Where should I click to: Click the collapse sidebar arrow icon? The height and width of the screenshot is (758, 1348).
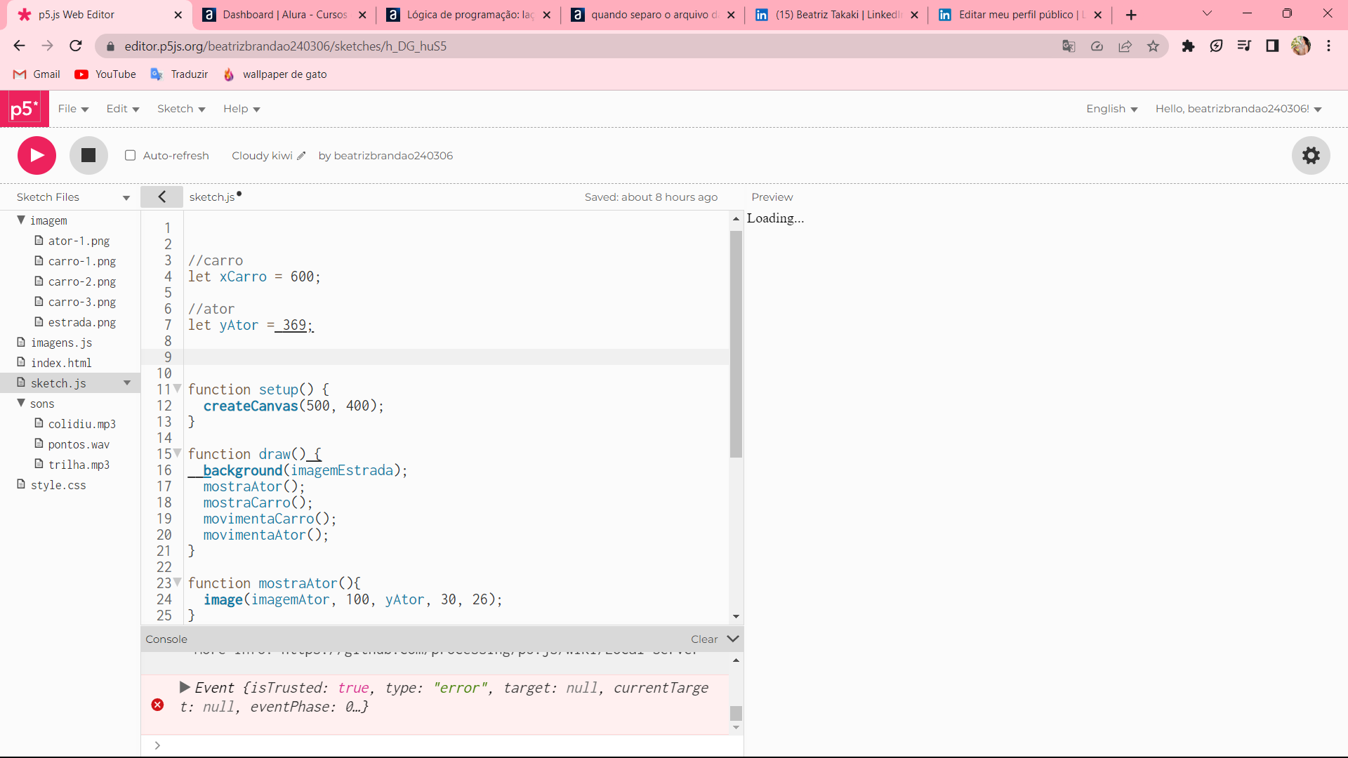pos(162,197)
